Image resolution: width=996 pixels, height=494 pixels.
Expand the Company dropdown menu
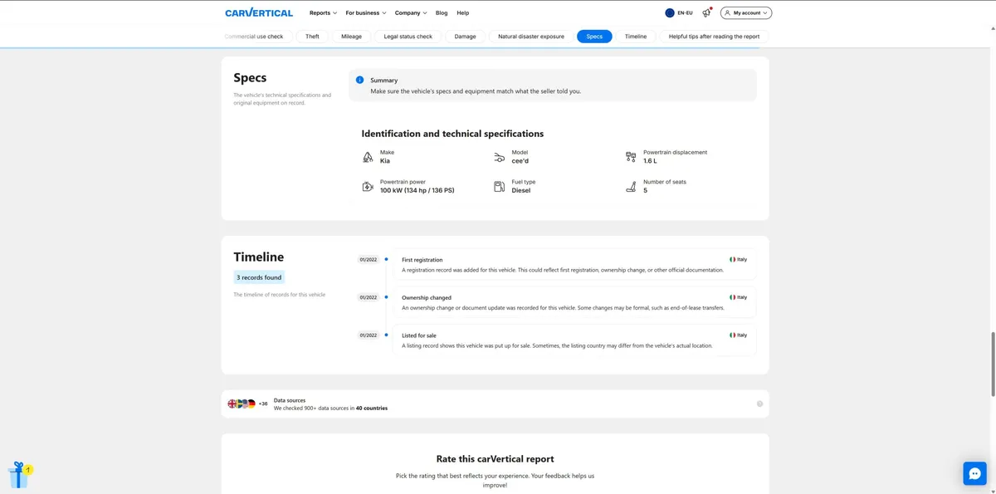pyautogui.click(x=411, y=13)
